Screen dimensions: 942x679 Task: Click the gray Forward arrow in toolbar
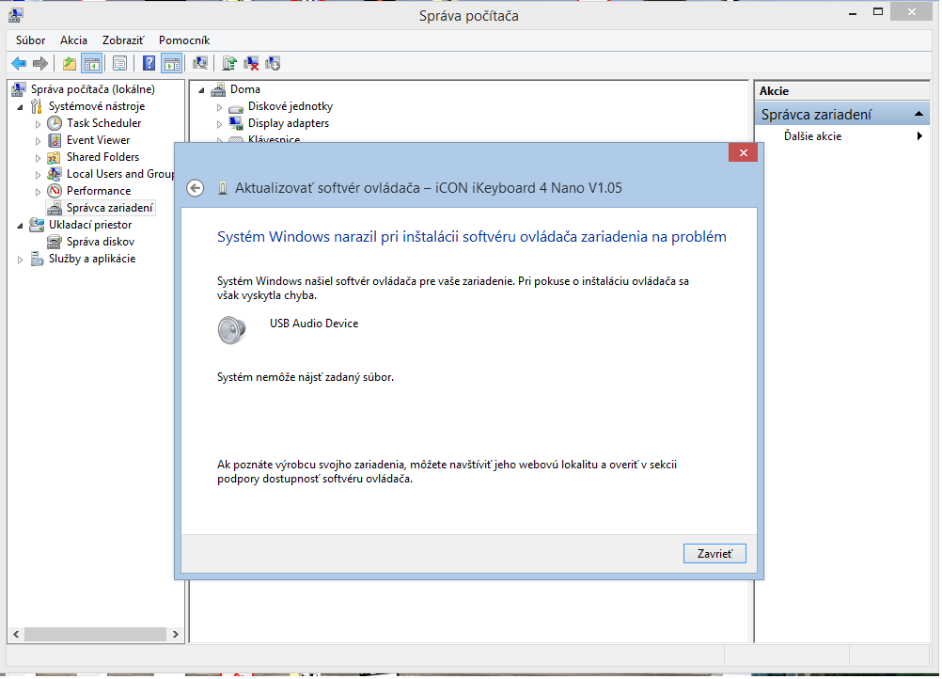[x=40, y=63]
